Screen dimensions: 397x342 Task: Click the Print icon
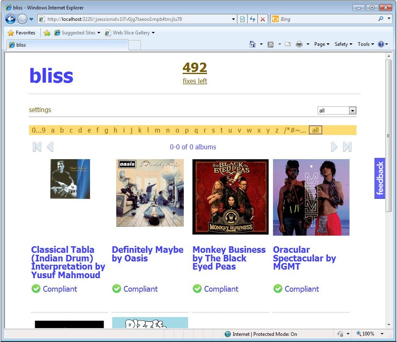click(x=299, y=44)
